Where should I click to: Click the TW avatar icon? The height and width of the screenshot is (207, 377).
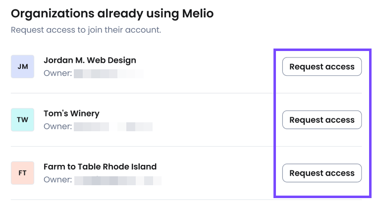(22, 120)
